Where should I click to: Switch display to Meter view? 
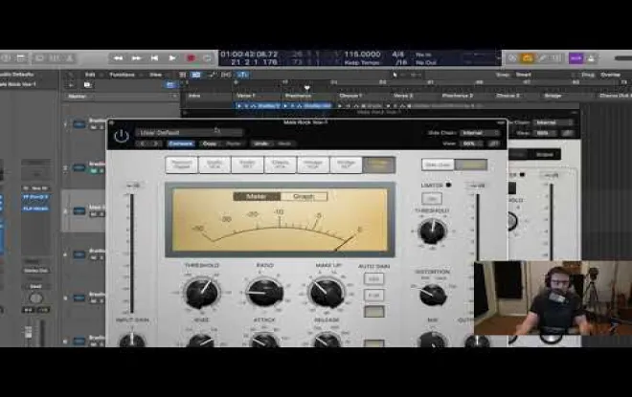pyautogui.click(x=257, y=196)
